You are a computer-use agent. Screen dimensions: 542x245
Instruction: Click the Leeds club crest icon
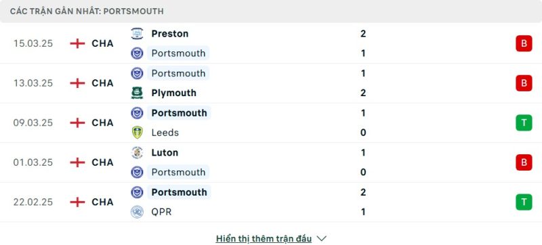click(138, 133)
